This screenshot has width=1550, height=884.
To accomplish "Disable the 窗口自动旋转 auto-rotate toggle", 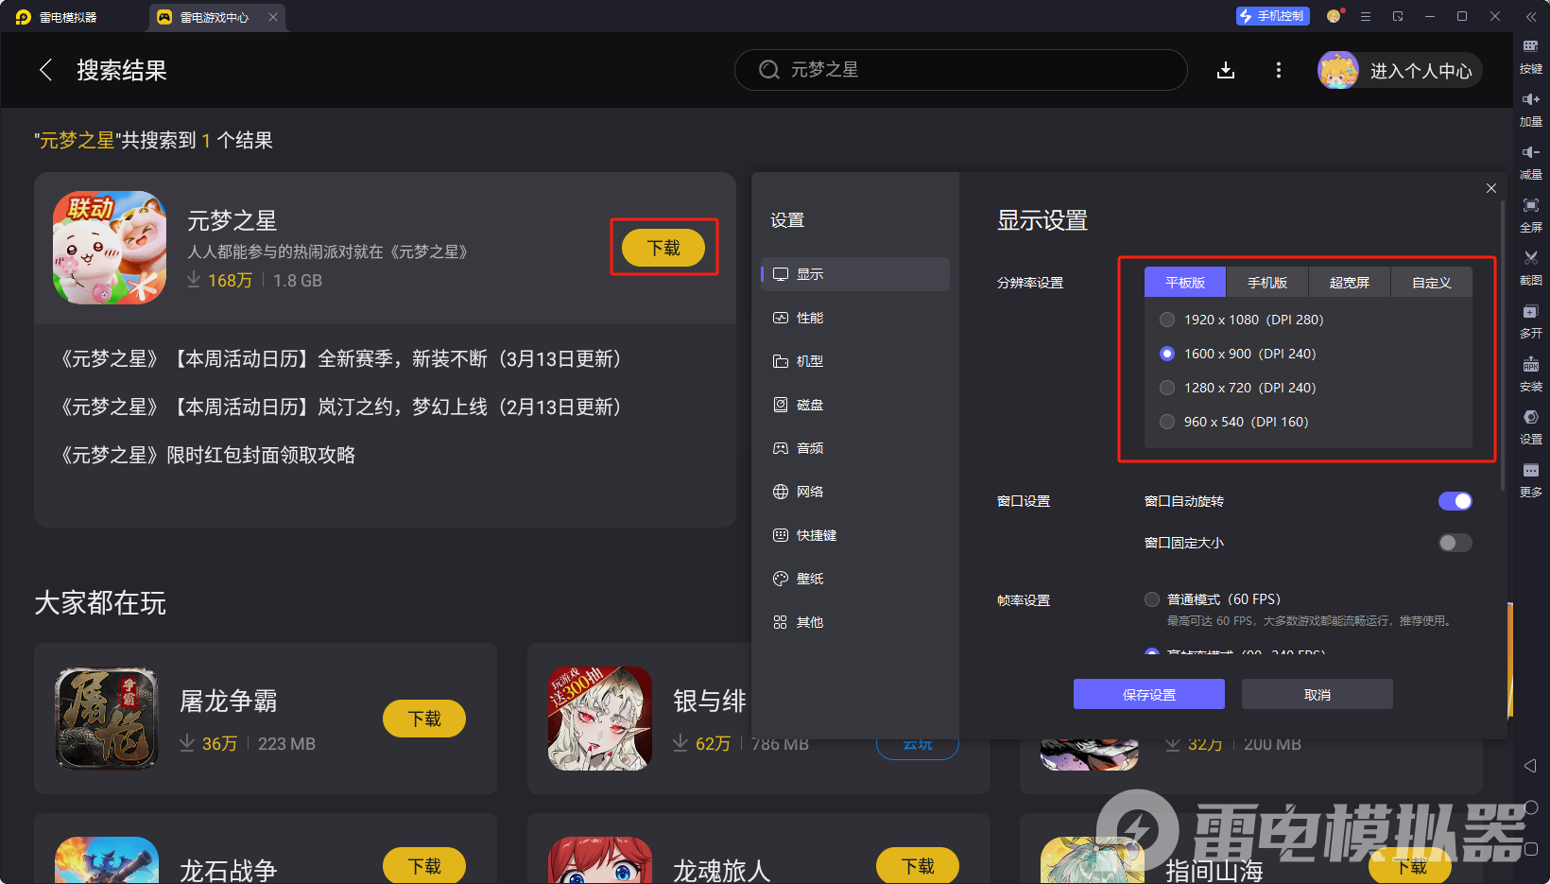I will click(x=1455, y=500).
